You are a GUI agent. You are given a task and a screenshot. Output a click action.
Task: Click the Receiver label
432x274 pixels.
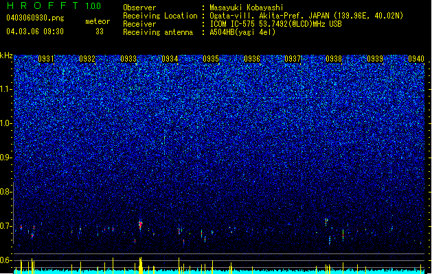139,24
